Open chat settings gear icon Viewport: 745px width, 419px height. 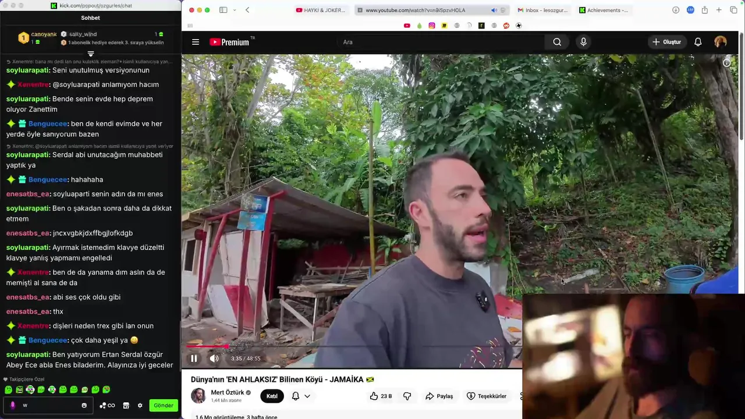[140, 406]
